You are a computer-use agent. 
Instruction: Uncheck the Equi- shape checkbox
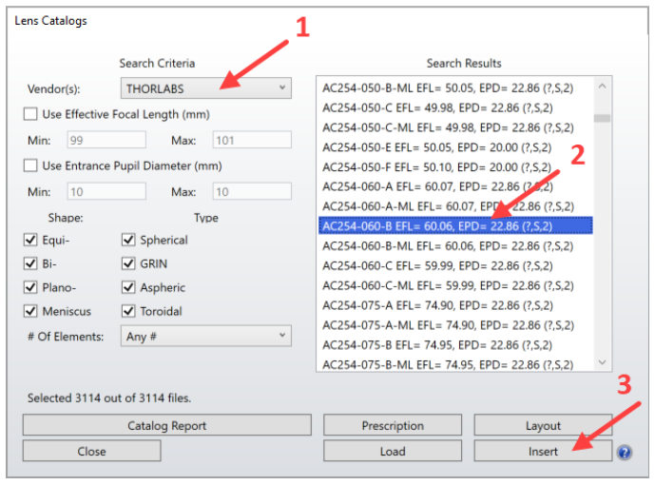pyautogui.click(x=30, y=240)
